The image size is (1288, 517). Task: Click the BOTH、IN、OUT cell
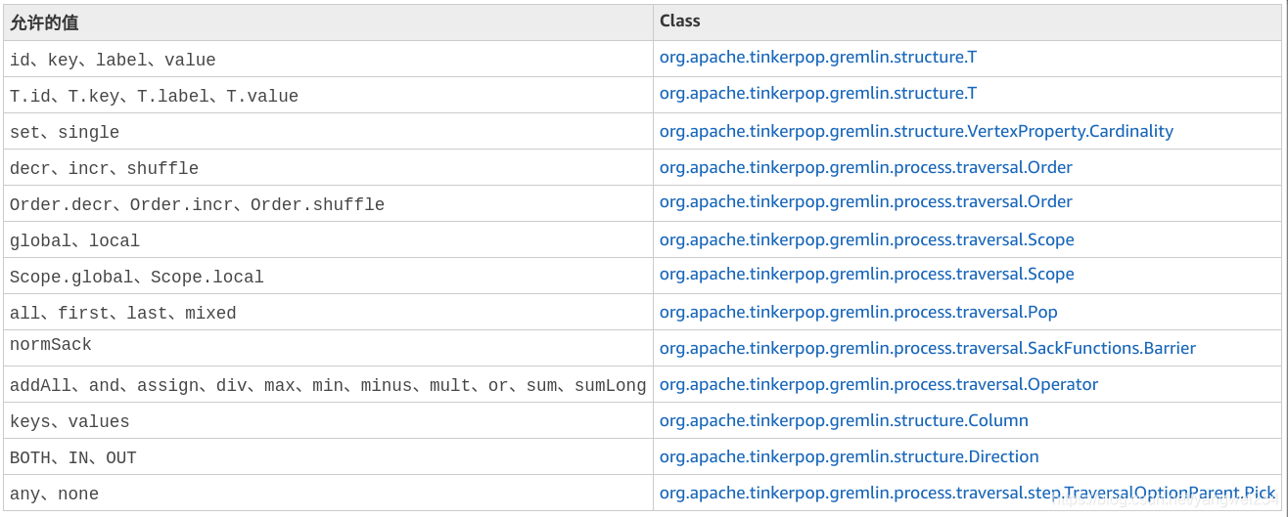tap(329, 456)
